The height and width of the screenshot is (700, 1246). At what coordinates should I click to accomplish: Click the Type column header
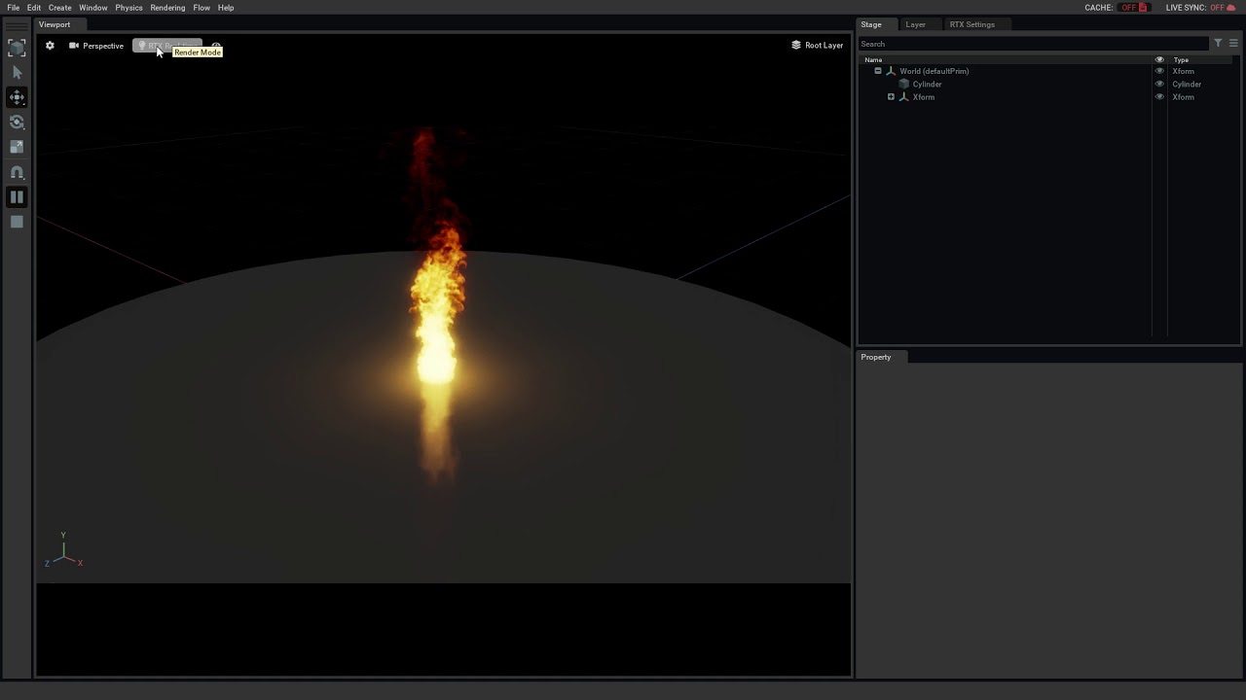pyautogui.click(x=1181, y=59)
